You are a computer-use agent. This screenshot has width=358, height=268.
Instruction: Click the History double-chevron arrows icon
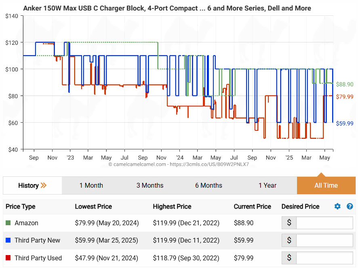[x=44, y=186]
